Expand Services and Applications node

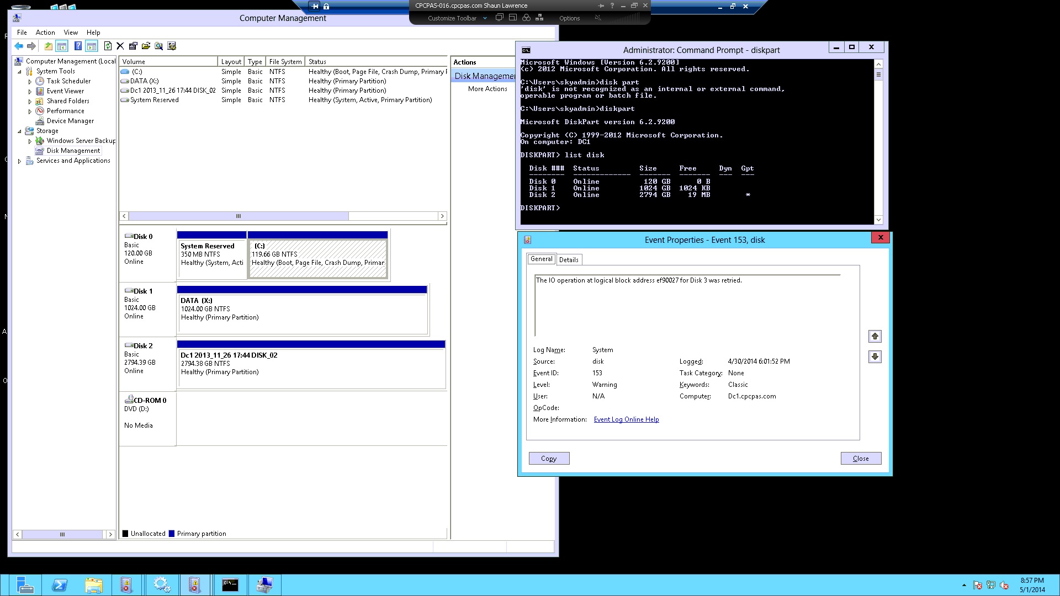coord(19,161)
